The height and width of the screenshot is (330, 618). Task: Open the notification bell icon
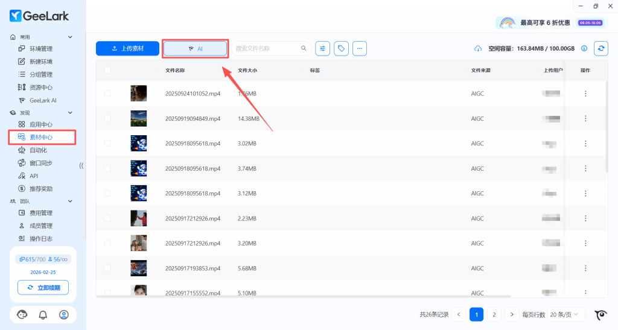click(43, 314)
